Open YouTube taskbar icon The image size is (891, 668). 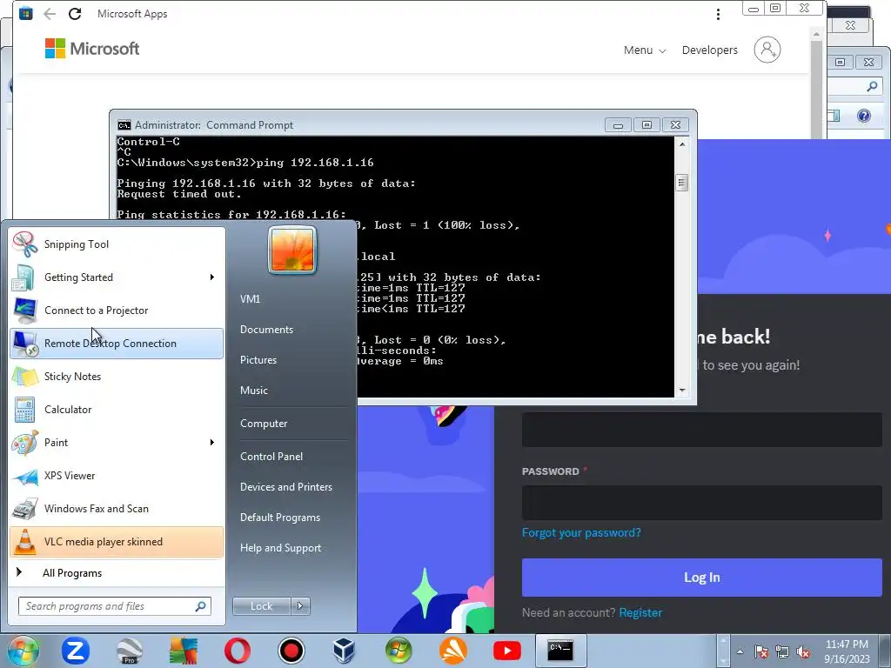pyautogui.click(x=507, y=651)
